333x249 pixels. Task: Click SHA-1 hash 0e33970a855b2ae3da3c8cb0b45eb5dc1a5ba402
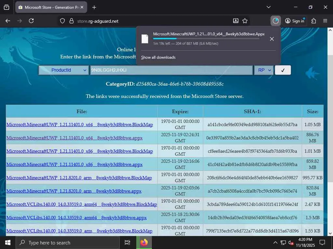252,138
